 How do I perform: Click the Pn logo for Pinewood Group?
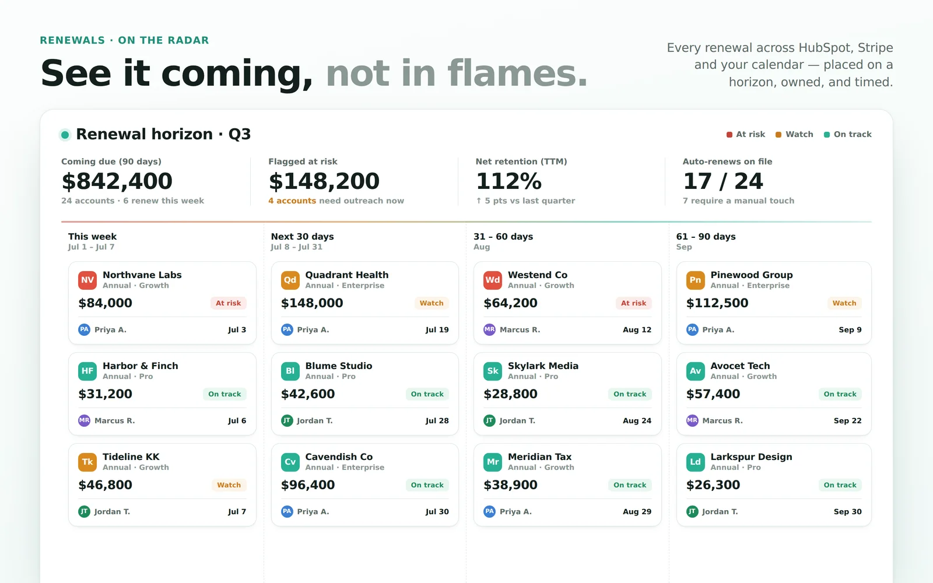[x=695, y=280]
